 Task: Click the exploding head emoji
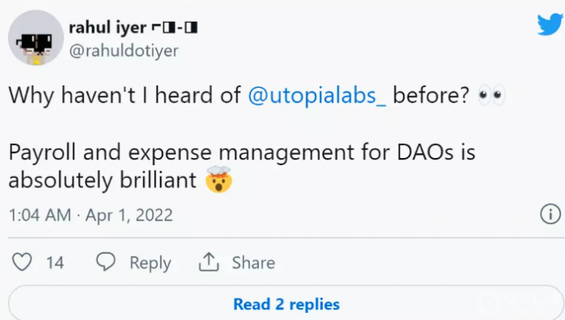[x=219, y=179]
